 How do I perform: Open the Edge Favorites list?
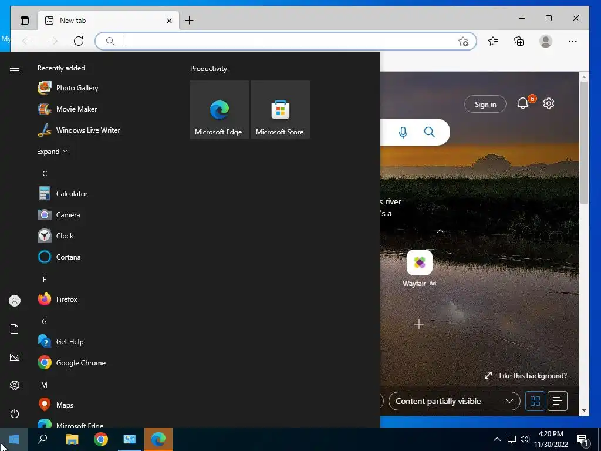pos(493,41)
